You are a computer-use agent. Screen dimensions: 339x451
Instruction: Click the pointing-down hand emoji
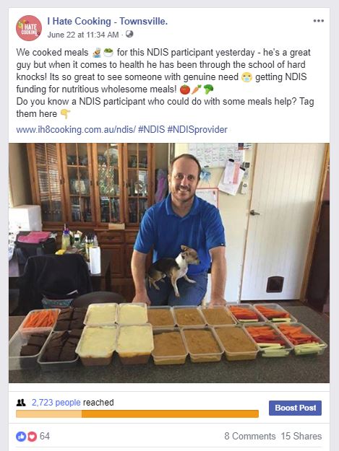[65, 114]
